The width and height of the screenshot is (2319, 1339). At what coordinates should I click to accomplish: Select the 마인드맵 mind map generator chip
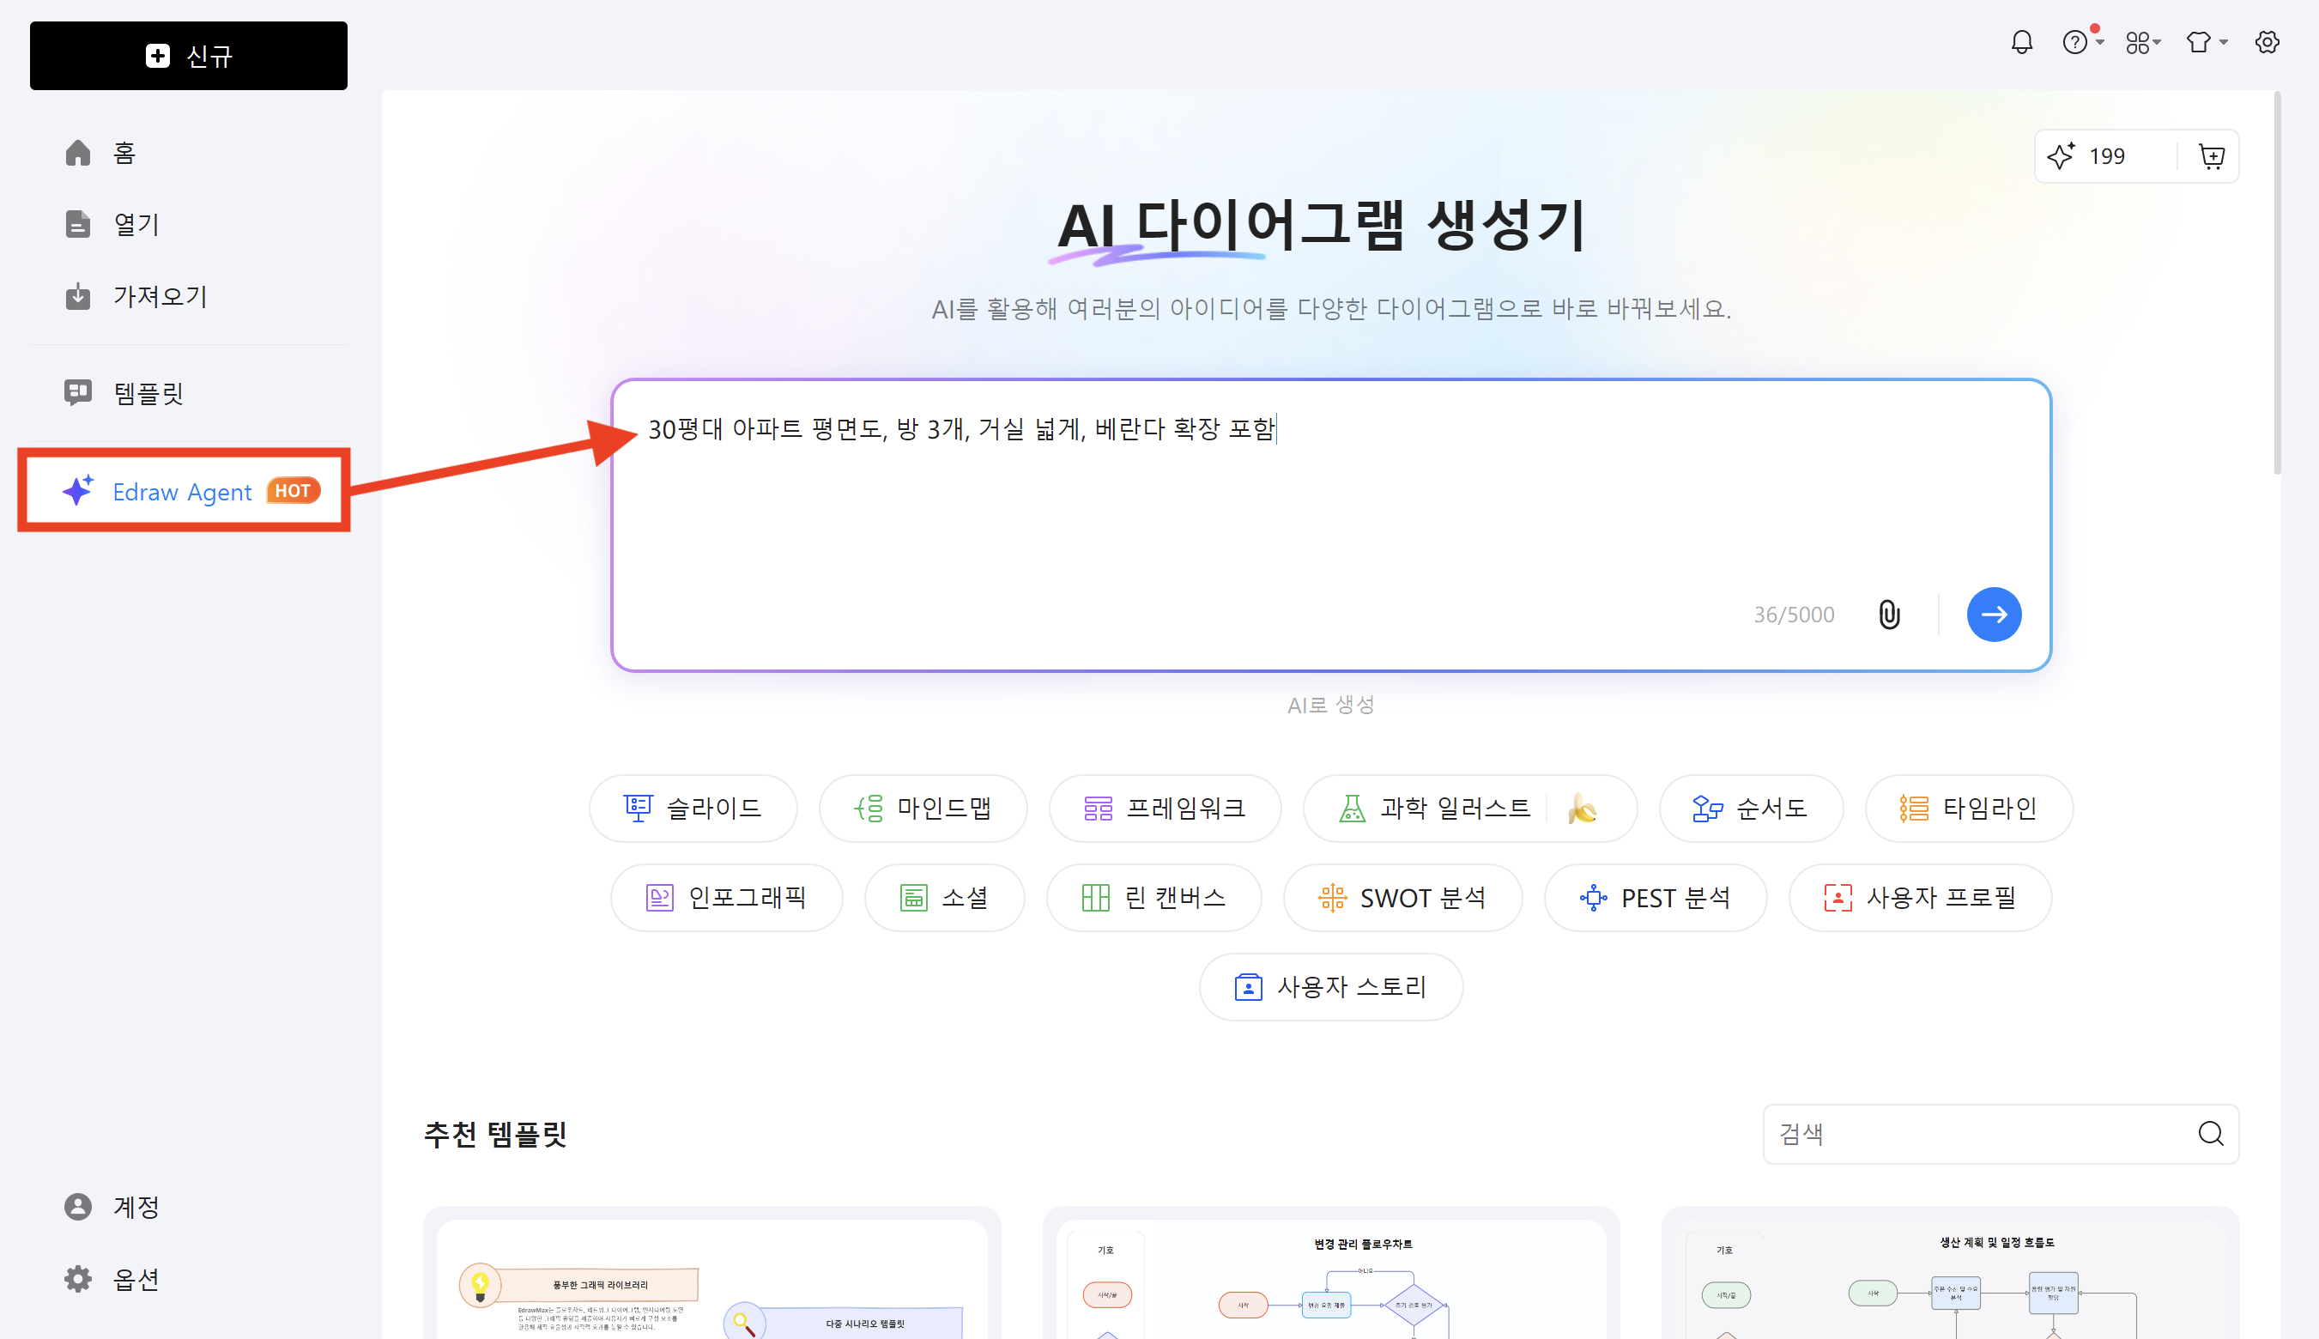[923, 809]
